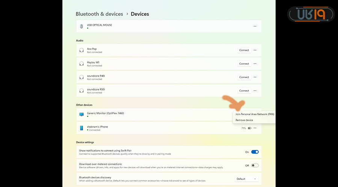Turn off Swift Pair notifications toggle
Screen dimensions: 338x187
click(x=255, y=152)
